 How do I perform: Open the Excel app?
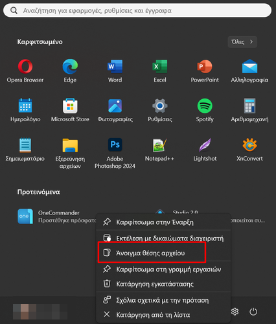click(x=160, y=71)
